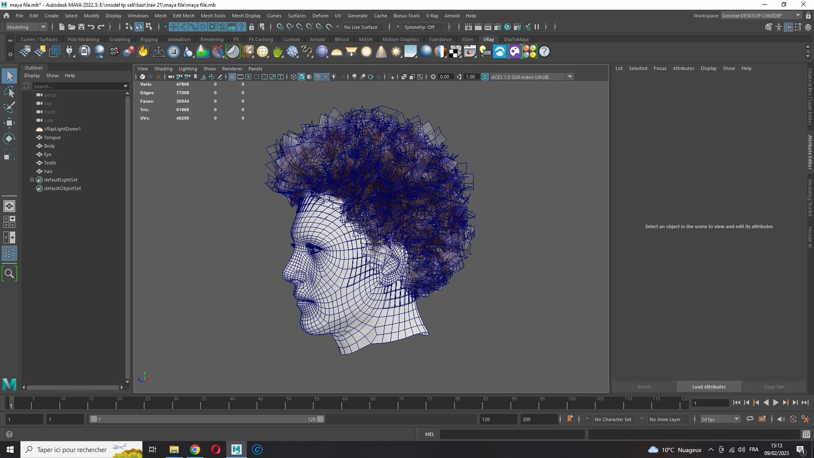814x458 pixels.
Task: Open the viewport Shading menu
Action: (163, 69)
